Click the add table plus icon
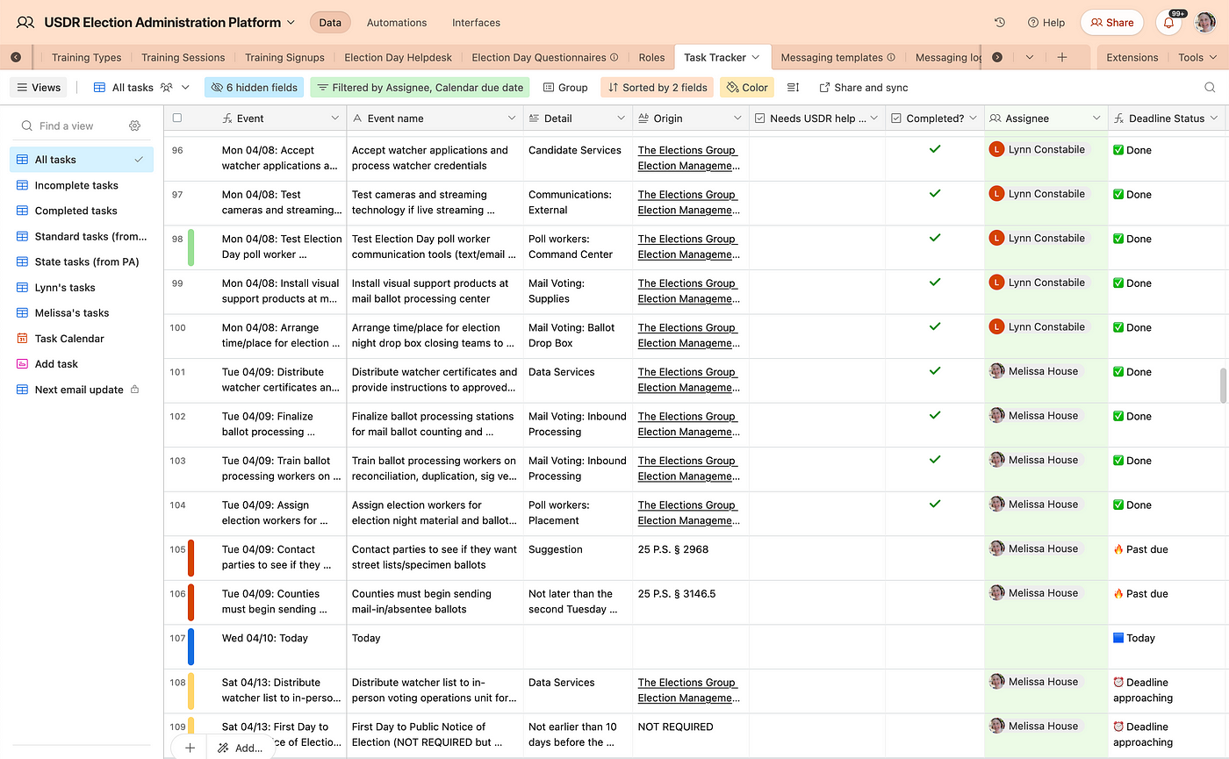Viewport: 1229px width, 759px height. (x=1061, y=57)
